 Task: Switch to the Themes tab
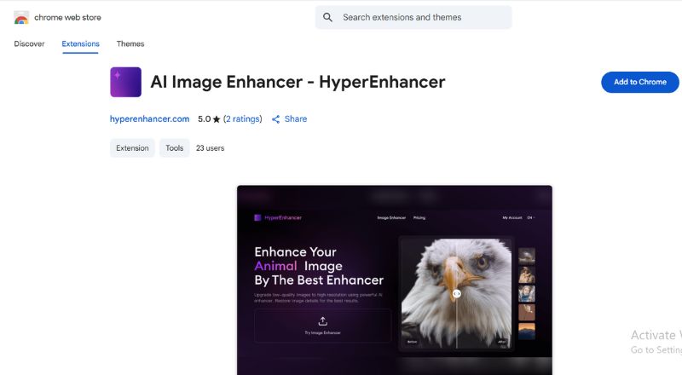[x=130, y=44]
